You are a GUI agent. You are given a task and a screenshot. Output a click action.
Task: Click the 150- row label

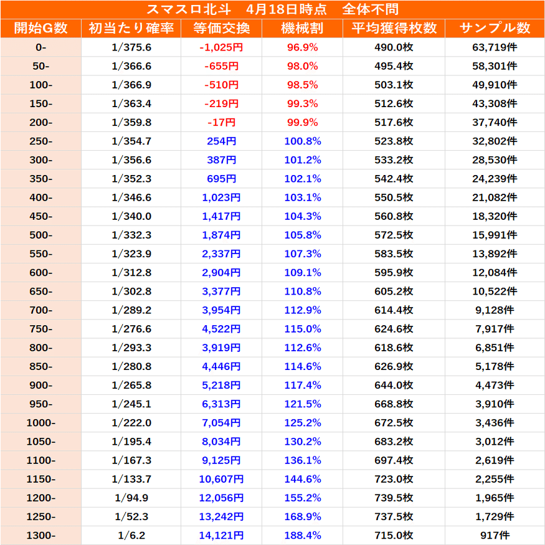coord(40,103)
